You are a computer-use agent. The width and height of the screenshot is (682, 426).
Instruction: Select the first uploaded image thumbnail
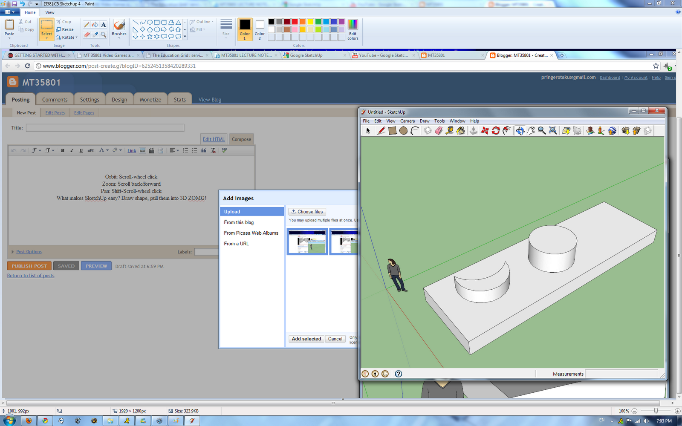tap(307, 242)
